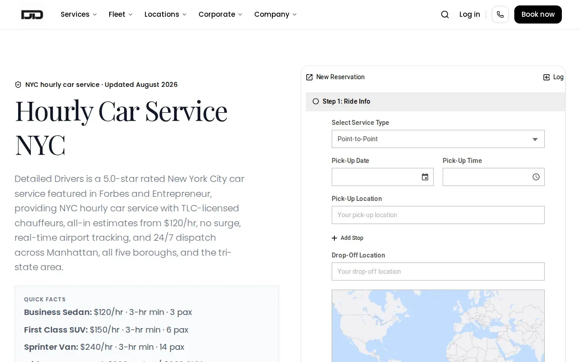Open the Pick-Up Date calendar icon
The height and width of the screenshot is (362, 580).
pos(425,177)
